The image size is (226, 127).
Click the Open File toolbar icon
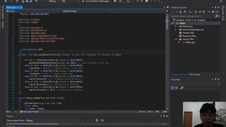click(x=23, y=1)
